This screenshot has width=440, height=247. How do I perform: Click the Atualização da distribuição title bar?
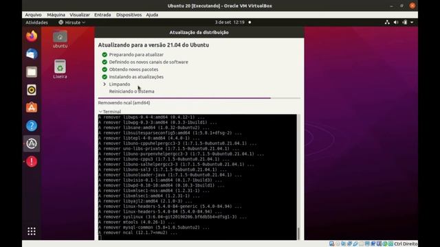199,32
